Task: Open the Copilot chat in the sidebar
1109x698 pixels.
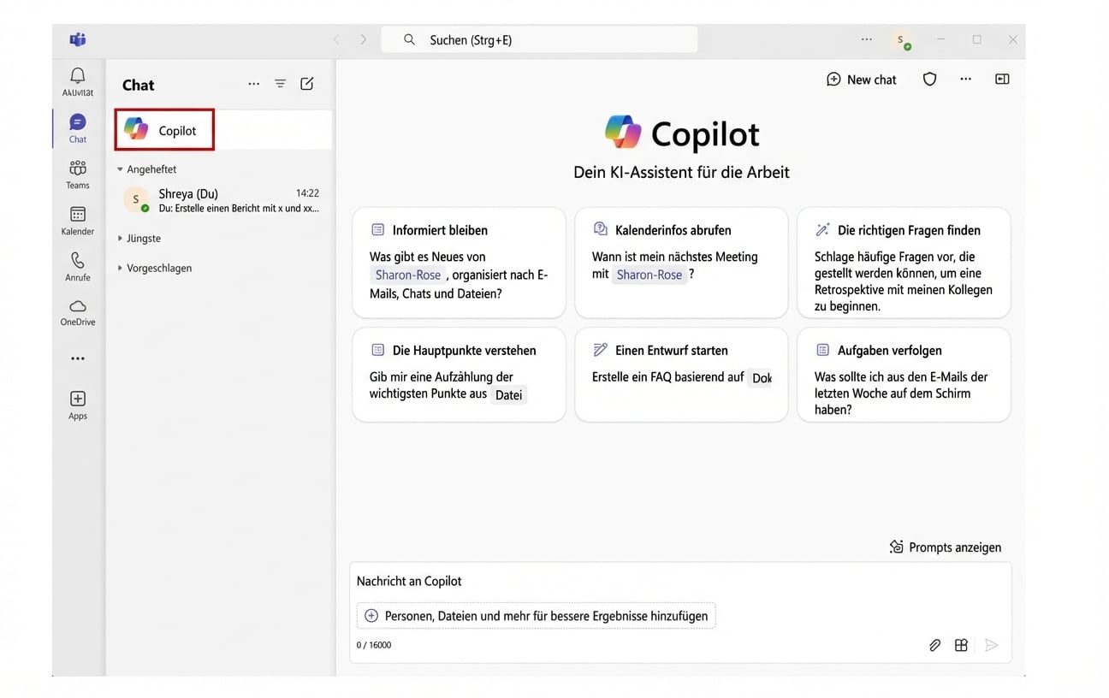Action: (163, 129)
